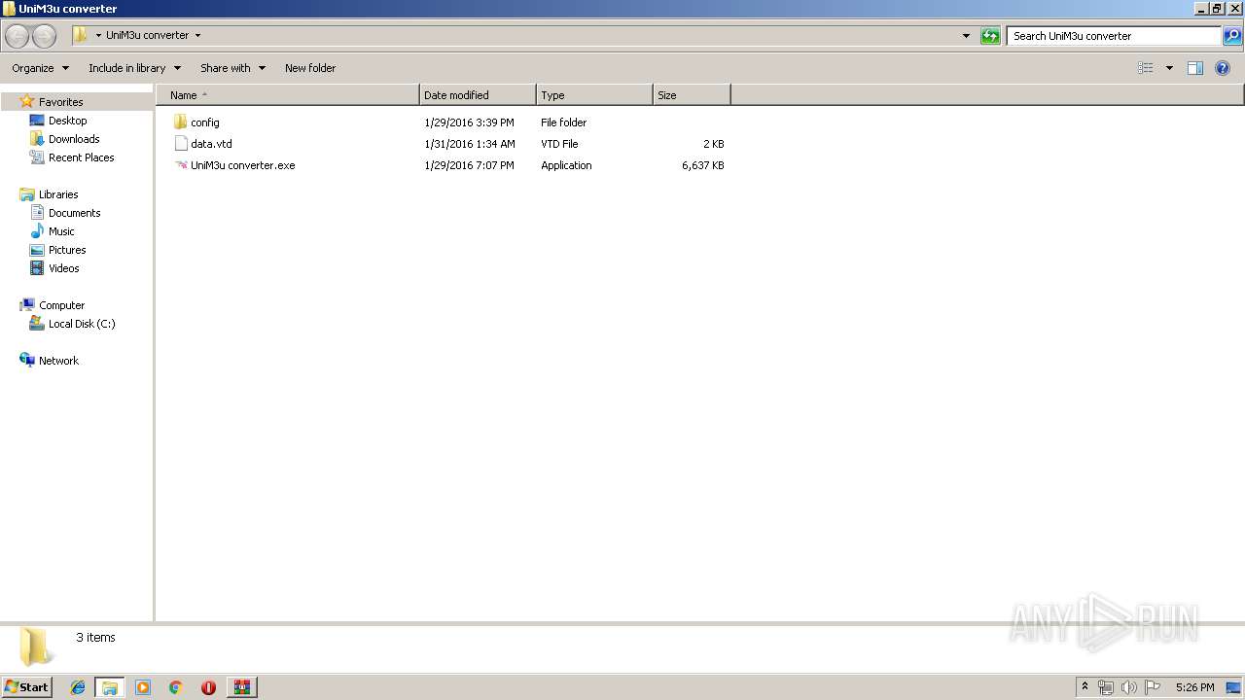Viewport: 1245px width, 700px height.
Task: Click the UniM3u converter breadcrumb segment
Action: click(x=148, y=35)
